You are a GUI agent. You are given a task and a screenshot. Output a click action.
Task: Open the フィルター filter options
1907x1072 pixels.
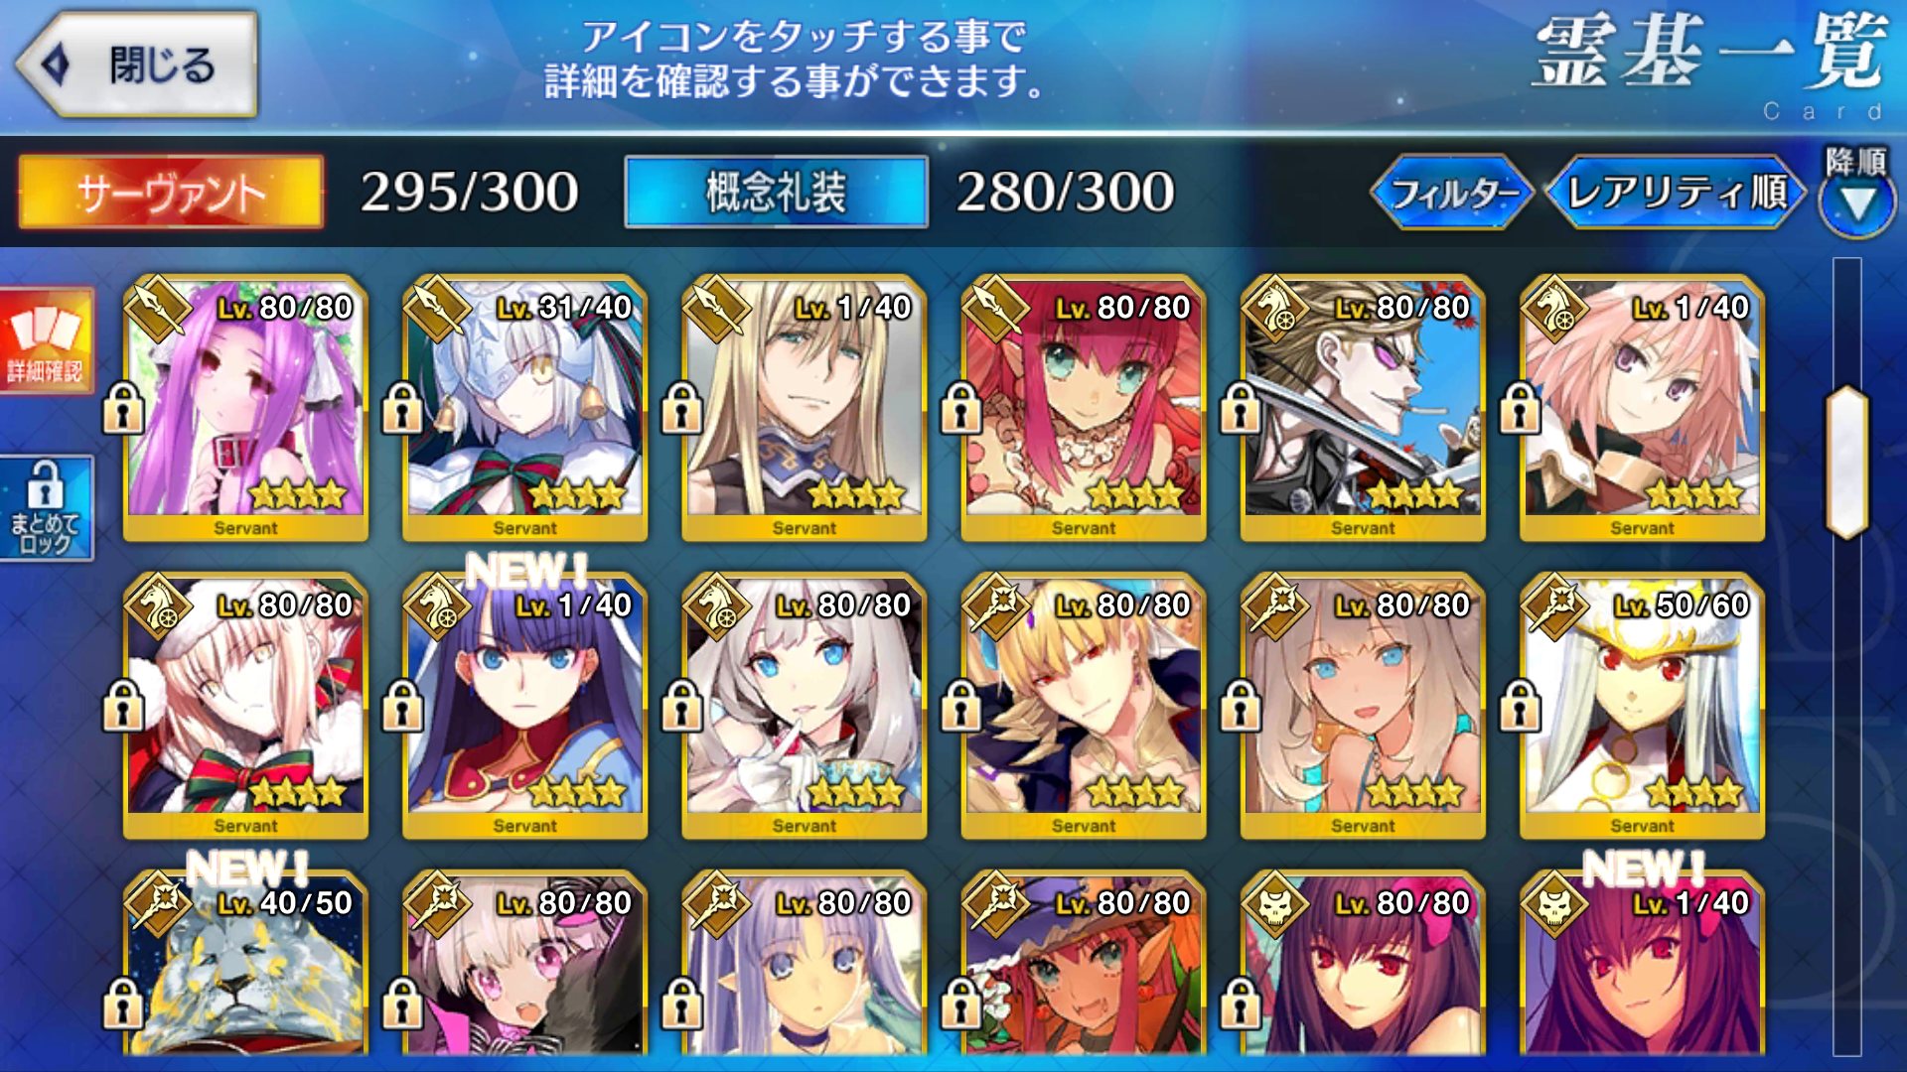click(x=1453, y=193)
